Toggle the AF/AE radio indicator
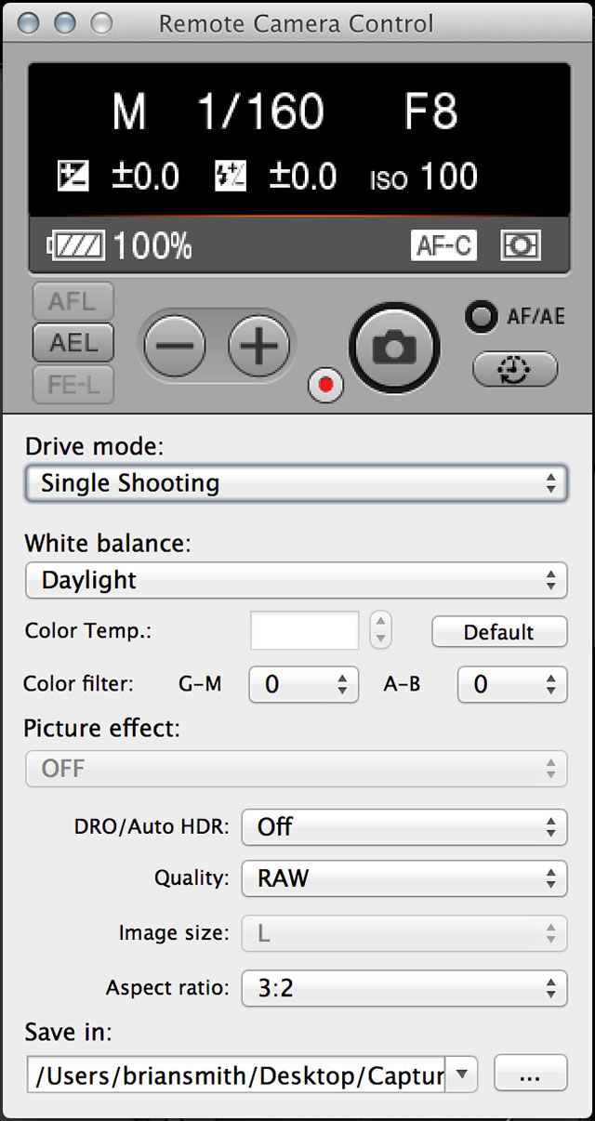The height and width of the screenshot is (1121, 595). (x=481, y=317)
